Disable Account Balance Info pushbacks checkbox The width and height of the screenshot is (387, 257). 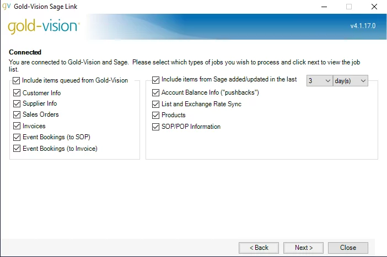156,92
